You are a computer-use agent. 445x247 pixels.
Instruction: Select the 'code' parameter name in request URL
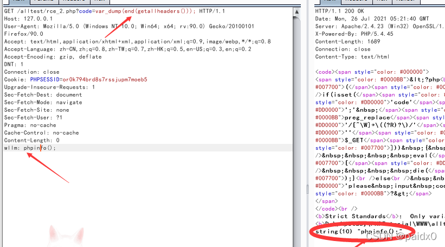[x=86, y=11]
